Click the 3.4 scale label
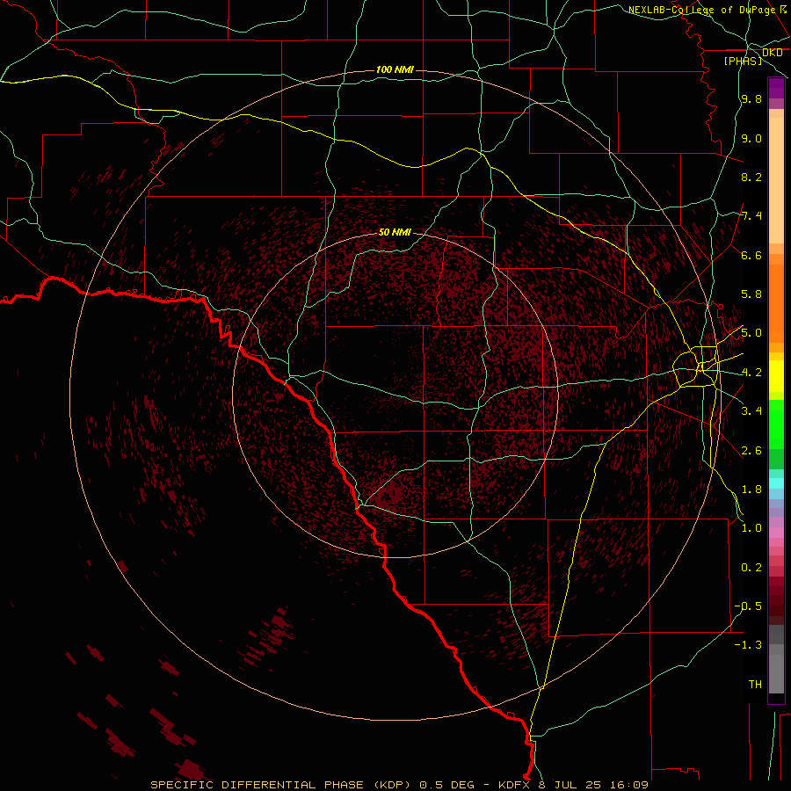Image resolution: width=791 pixels, height=791 pixels. coord(751,411)
